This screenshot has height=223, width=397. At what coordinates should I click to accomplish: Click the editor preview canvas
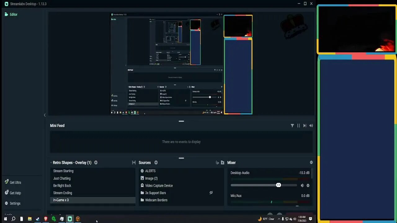181,64
